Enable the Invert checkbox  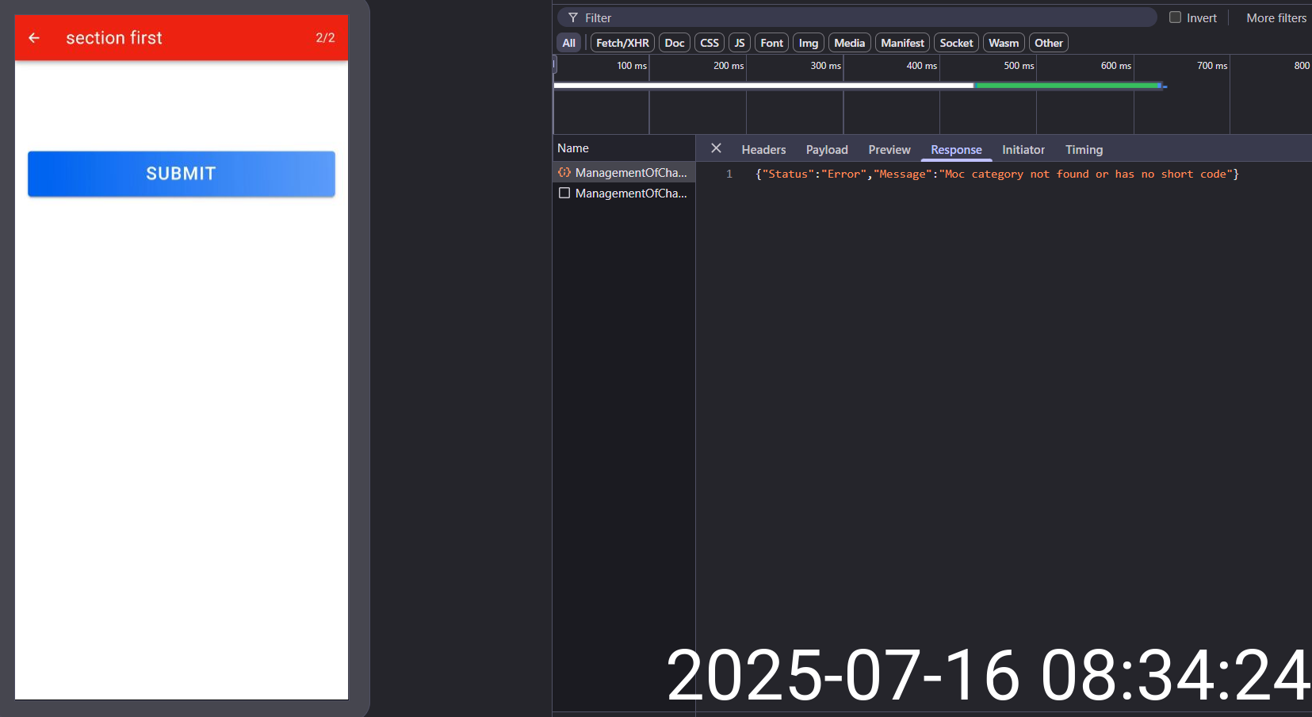[x=1175, y=17]
